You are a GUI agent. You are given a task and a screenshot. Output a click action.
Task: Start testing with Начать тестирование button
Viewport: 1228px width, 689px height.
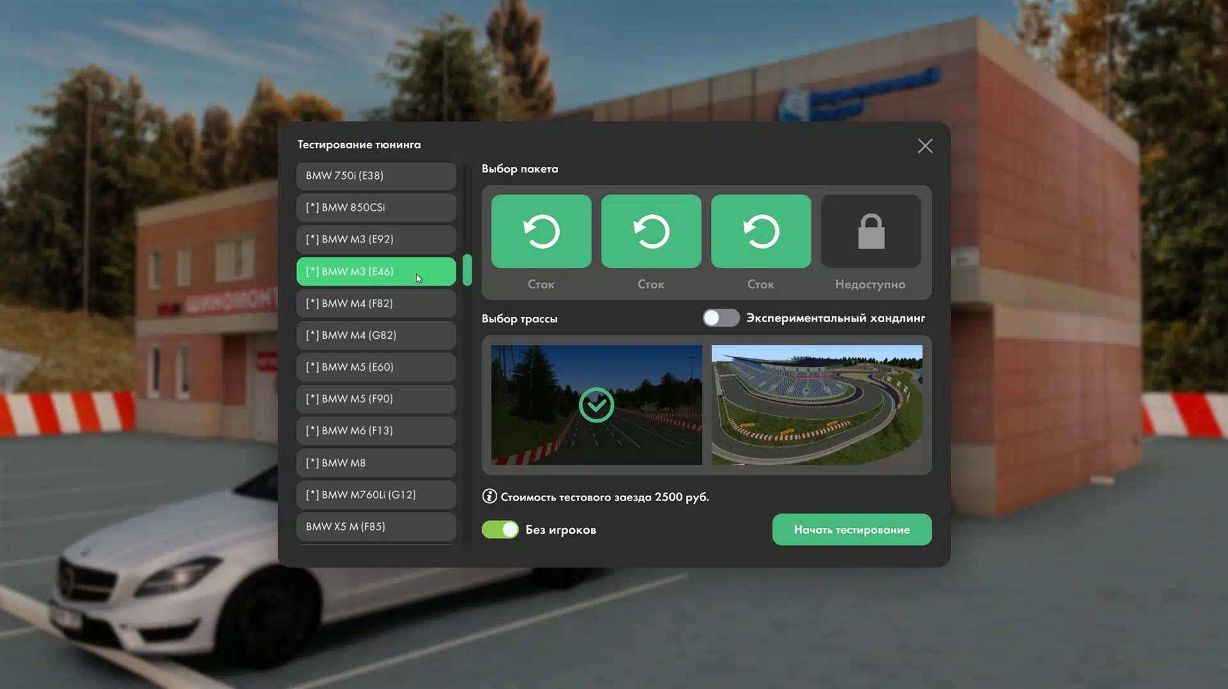[x=852, y=529]
